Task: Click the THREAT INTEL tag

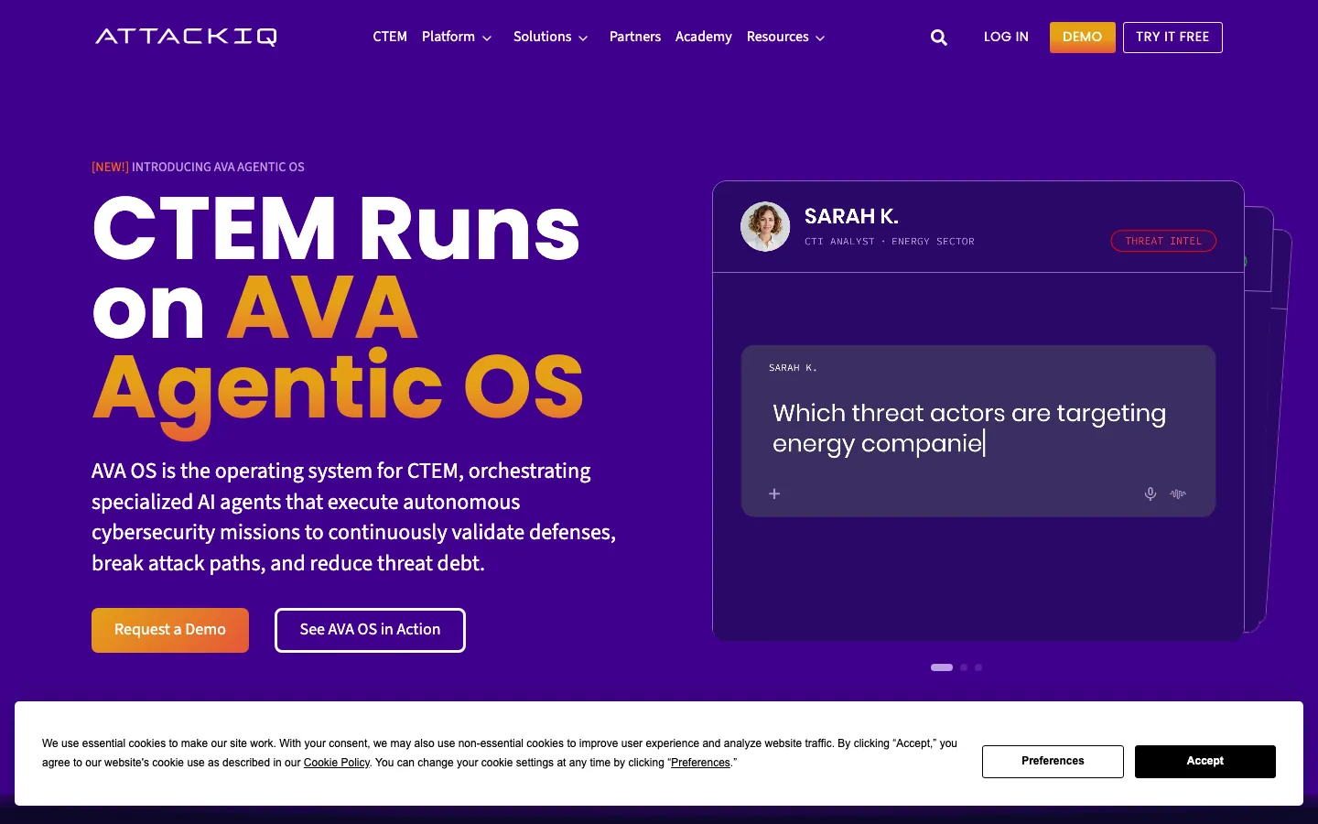Action: click(1163, 241)
